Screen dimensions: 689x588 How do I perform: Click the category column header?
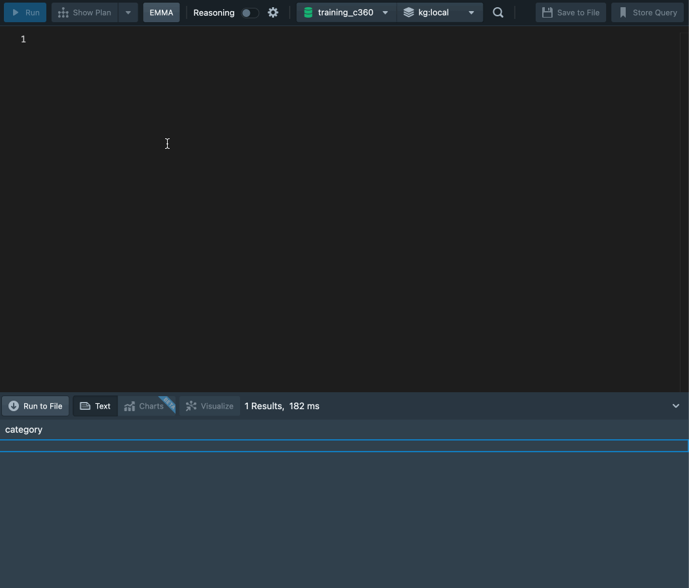tap(24, 429)
